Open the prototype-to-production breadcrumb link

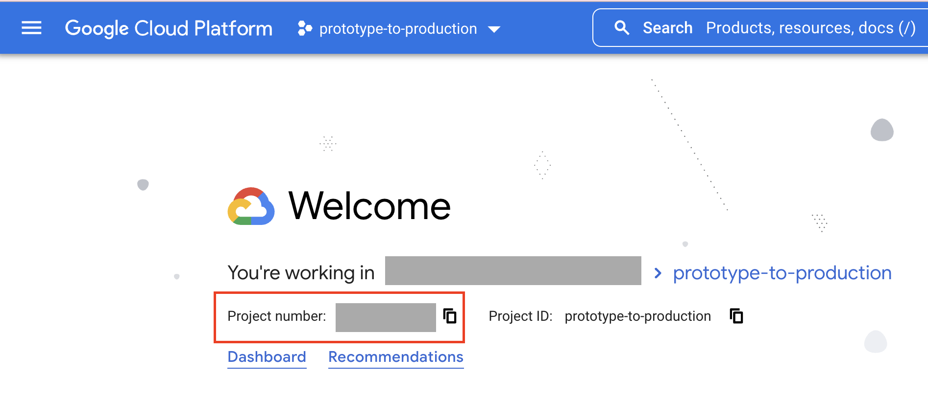[782, 273]
